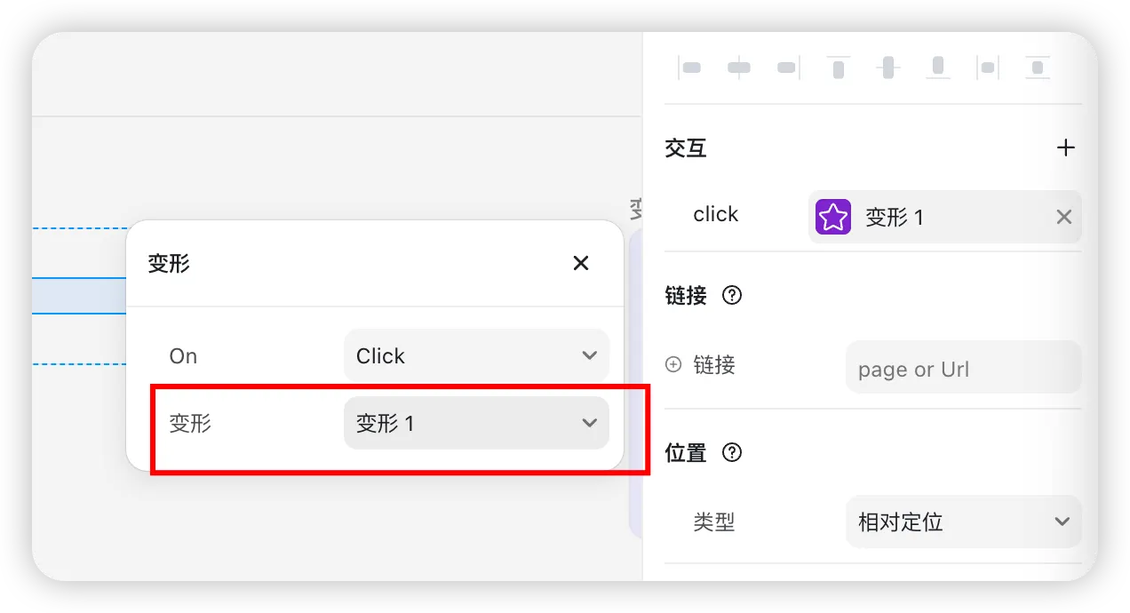Click the distribute horizontally icon
The width and height of the screenshot is (1130, 613).
[987, 68]
